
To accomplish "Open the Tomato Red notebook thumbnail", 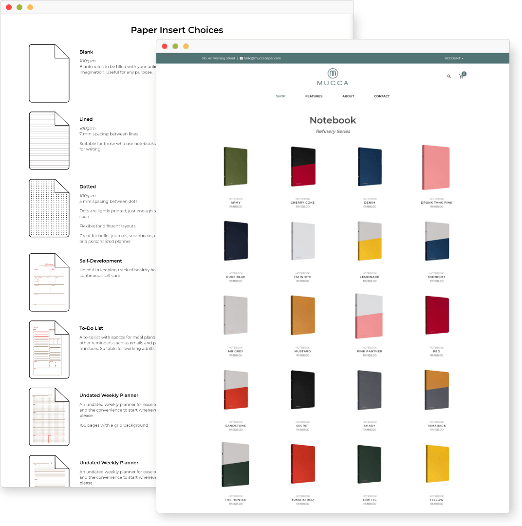I will pos(303,464).
